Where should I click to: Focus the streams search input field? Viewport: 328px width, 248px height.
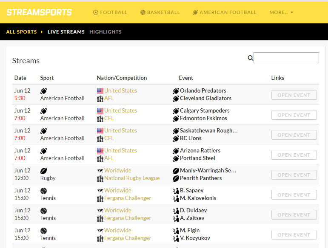pos(286,58)
